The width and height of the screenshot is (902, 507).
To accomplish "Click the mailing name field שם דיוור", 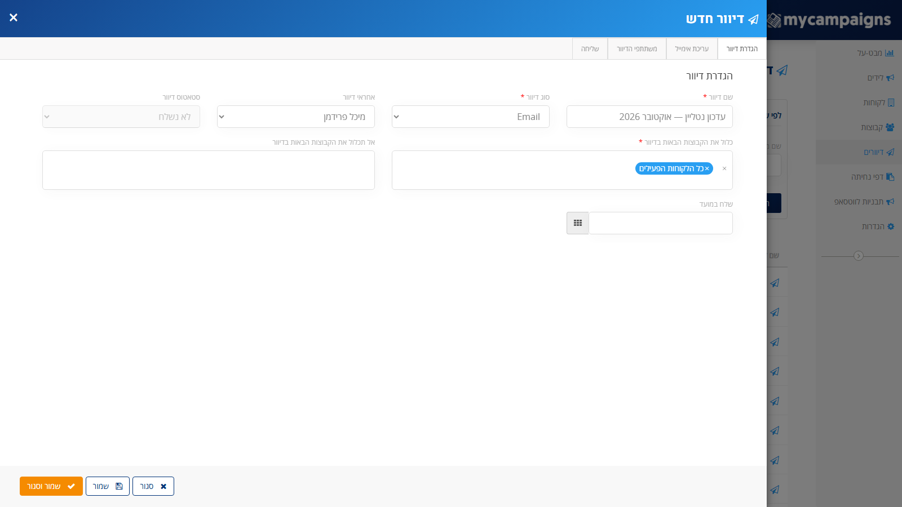I will coord(649,117).
